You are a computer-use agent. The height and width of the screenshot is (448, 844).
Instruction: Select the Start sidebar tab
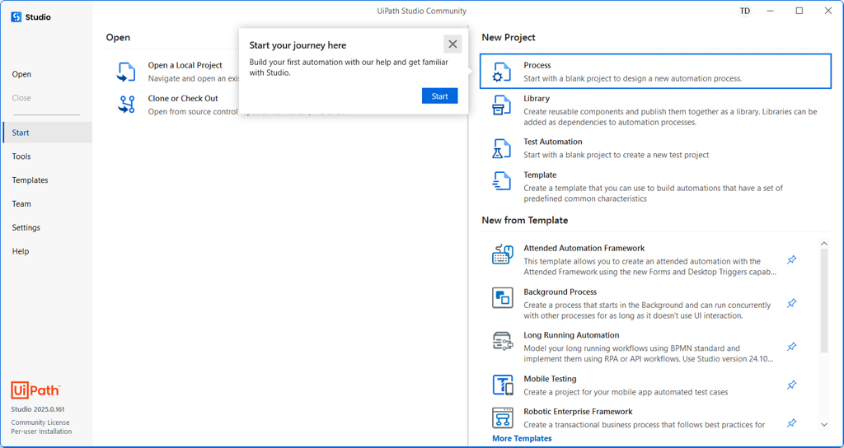click(x=46, y=133)
